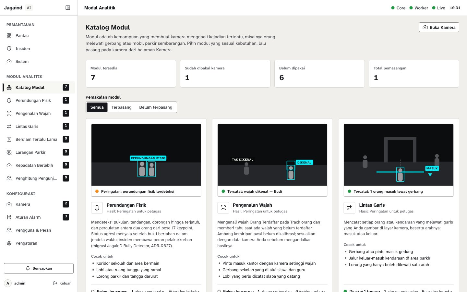The height and width of the screenshot is (292, 467).
Task: Click the Belum dipakai stat card
Action: click(319, 74)
